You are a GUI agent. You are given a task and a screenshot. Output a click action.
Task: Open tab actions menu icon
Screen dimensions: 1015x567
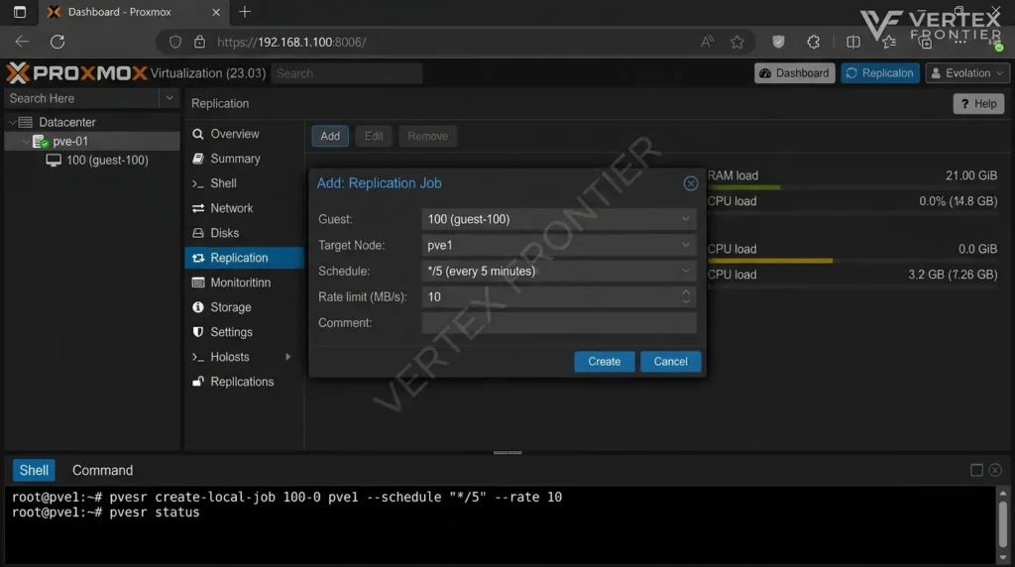20,12
